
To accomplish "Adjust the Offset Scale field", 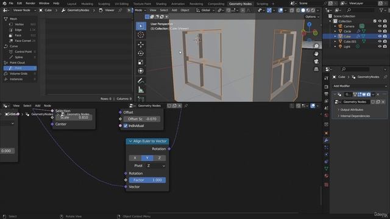I will coord(142,119).
